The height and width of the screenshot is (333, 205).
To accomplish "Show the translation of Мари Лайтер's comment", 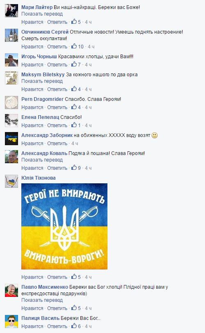I will click(42, 14).
